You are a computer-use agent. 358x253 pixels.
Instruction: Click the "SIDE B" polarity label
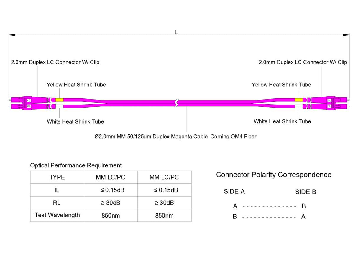pos(306,192)
